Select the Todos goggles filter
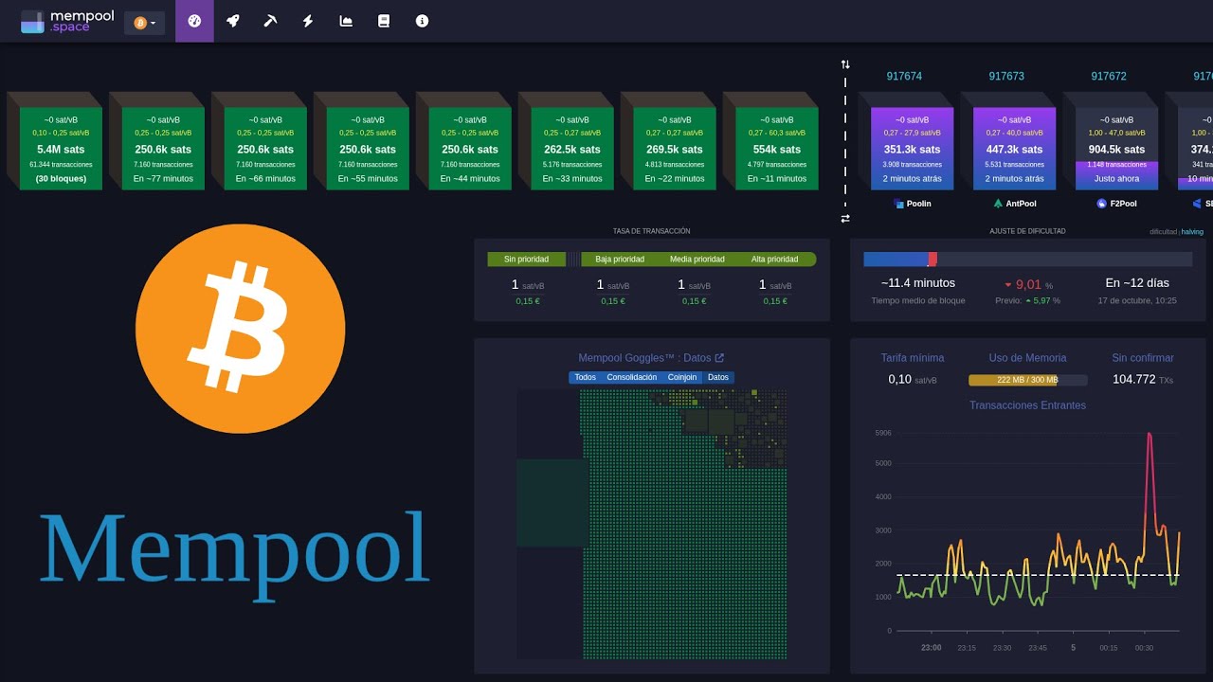Screen dimensions: 1213x682 coord(585,377)
